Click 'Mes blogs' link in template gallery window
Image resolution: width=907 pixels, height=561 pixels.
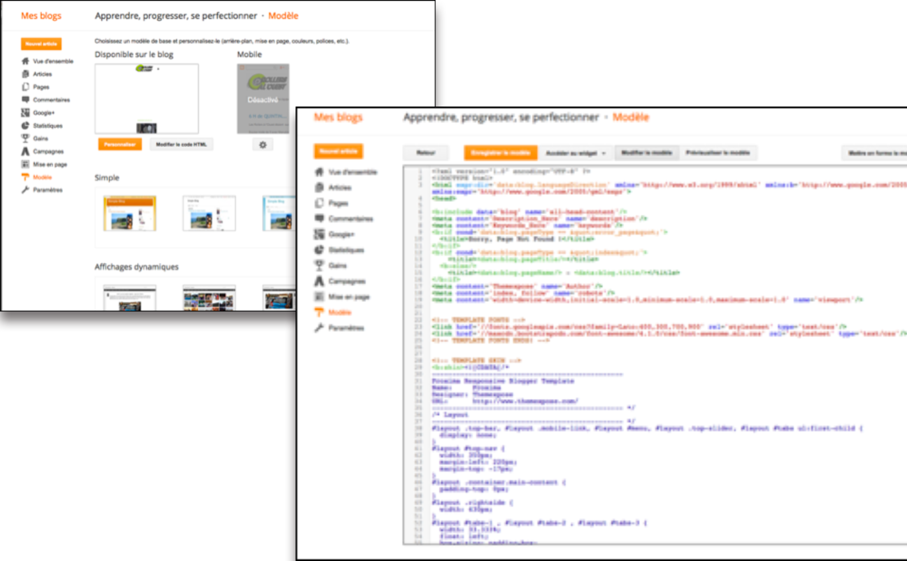coord(41,16)
